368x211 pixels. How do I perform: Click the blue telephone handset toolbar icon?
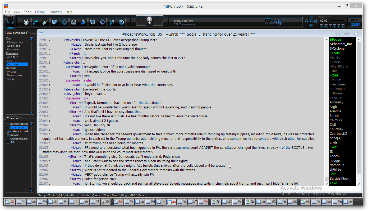36,22
